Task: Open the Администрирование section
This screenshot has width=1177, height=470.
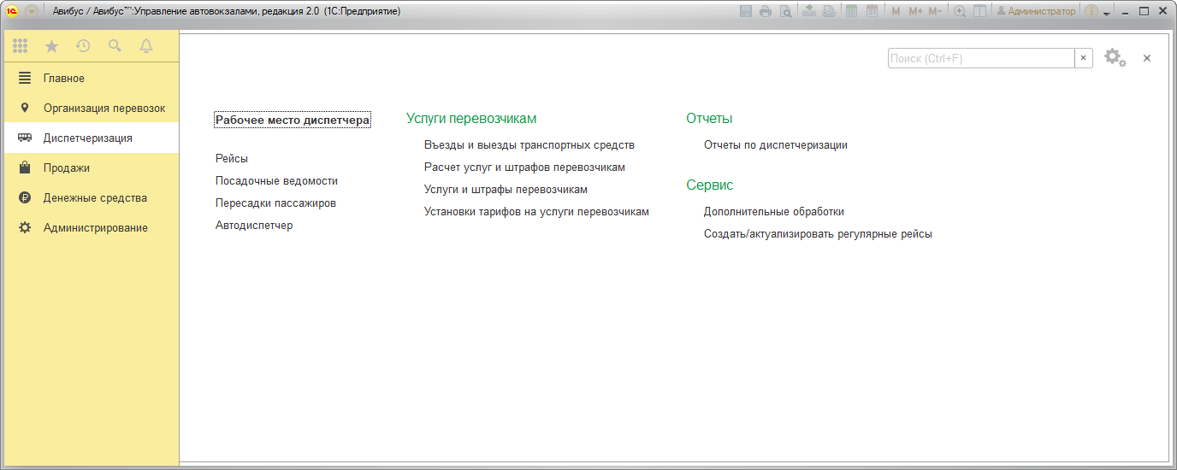Action: [x=95, y=228]
